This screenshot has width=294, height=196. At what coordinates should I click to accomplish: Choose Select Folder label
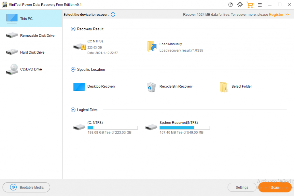(x=241, y=86)
